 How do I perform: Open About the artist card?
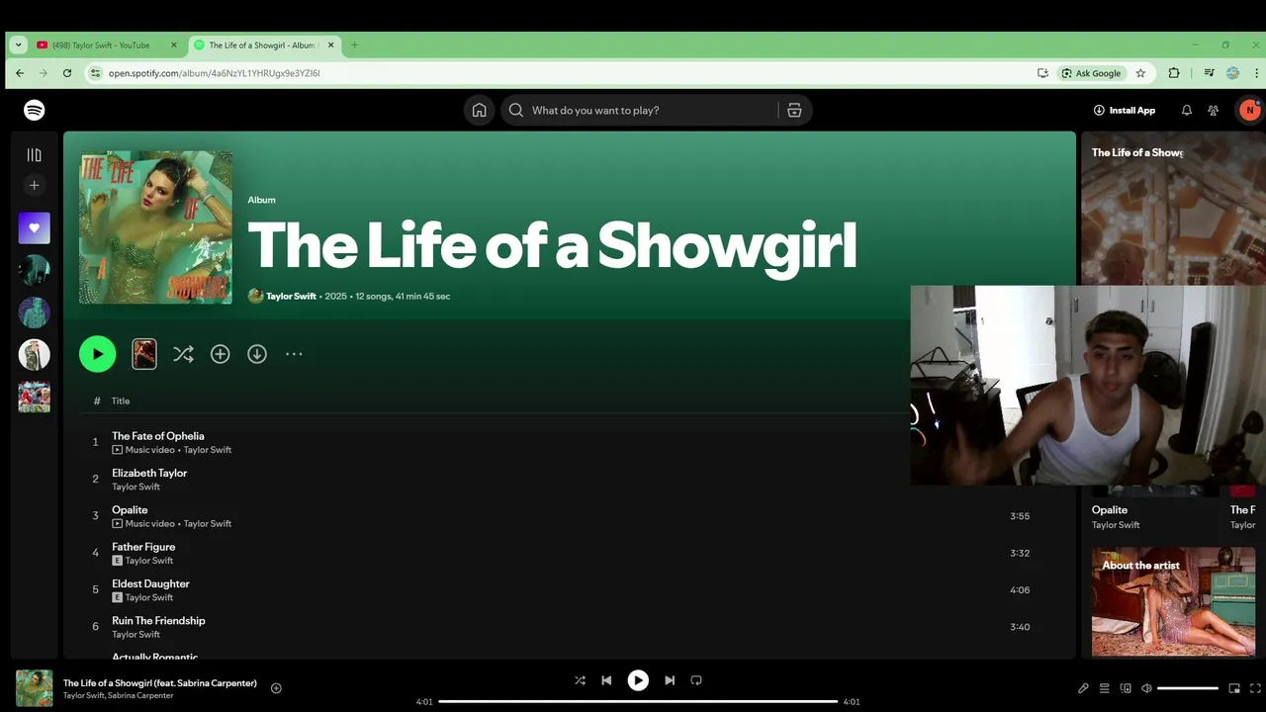[x=1173, y=601]
